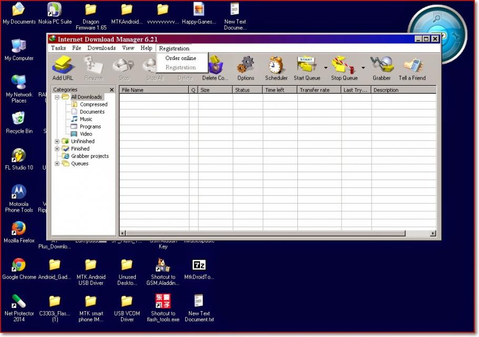Click the Stop Queue icon
This screenshot has width=479, height=337.
click(343, 65)
